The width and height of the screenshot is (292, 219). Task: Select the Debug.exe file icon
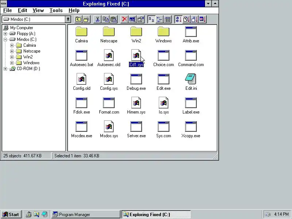136,79
